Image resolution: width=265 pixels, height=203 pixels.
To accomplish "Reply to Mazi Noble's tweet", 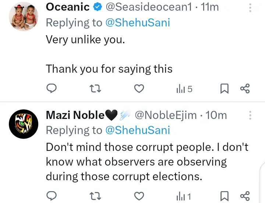I will coord(52,196).
